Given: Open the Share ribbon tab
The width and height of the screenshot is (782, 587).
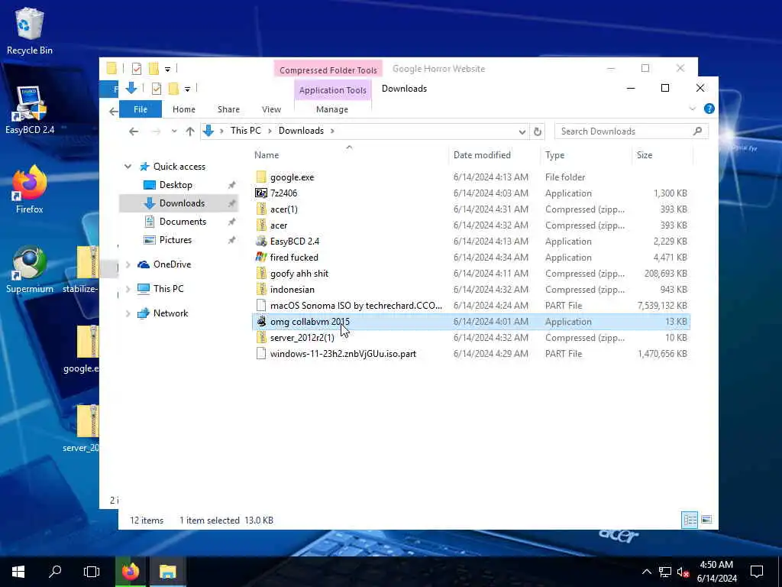Looking at the screenshot, I should (228, 109).
